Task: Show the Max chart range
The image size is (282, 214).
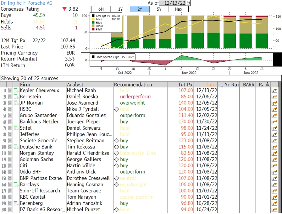Action: pyautogui.click(x=179, y=9)
